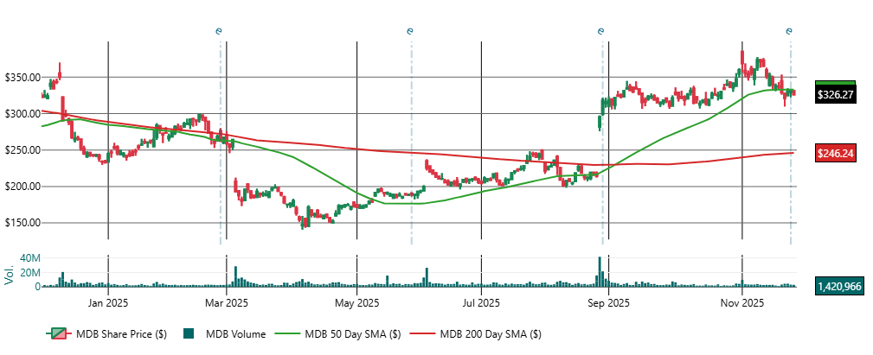Viewport: 873px width, 355px height.
Task: Click the tallest volume bar near Sep 2025
Action: coord(599,272)
